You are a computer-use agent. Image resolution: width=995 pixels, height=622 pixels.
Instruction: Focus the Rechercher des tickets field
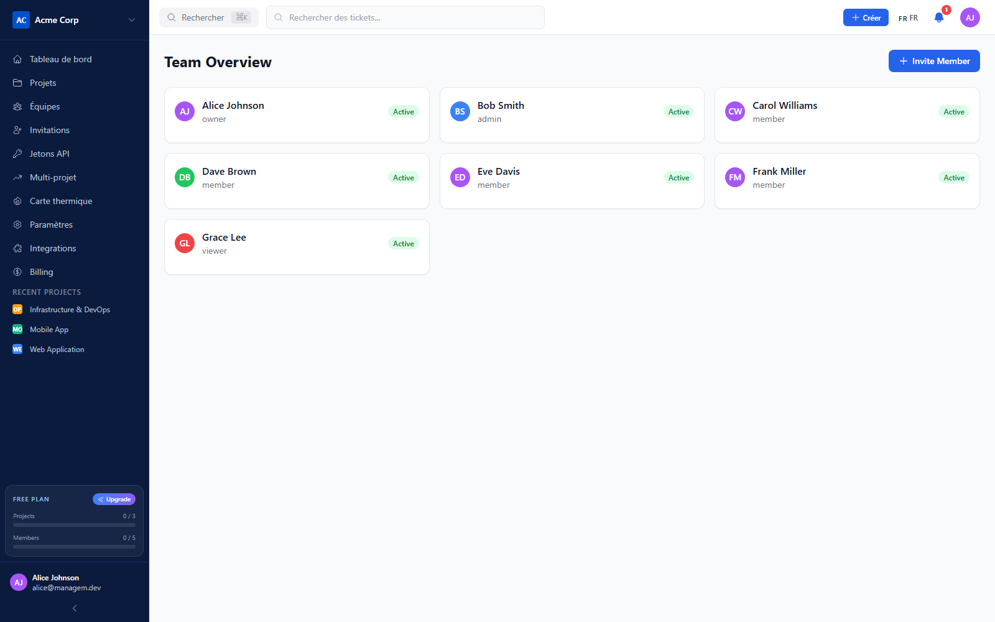pyautogui.click(x=405, y=17)
